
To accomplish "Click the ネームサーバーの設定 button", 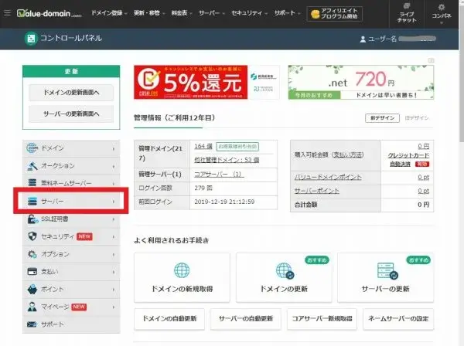I will pyautogui.click(x=398, y=319).
